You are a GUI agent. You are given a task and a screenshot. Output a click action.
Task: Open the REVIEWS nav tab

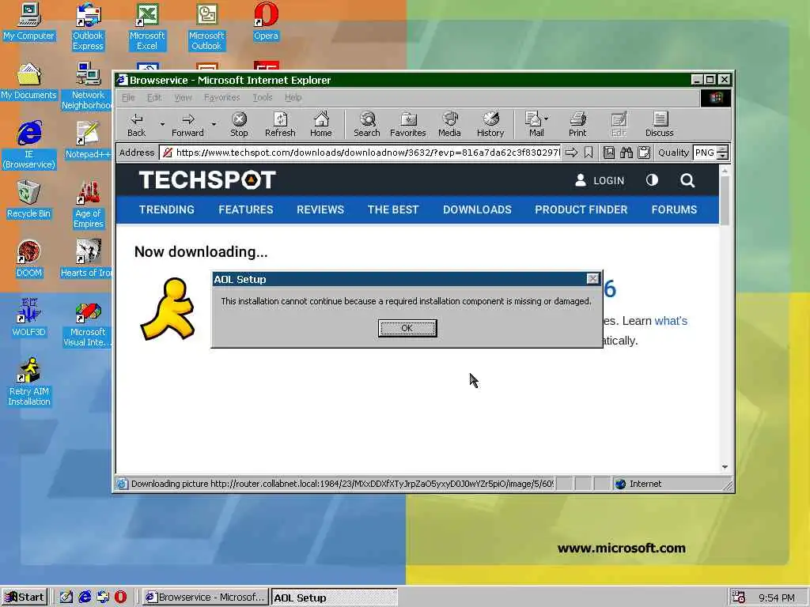click(x=320, y=209)
